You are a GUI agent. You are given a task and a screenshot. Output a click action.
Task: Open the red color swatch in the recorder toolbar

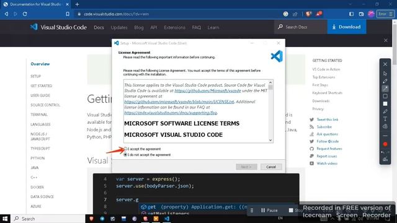[385, 144]
